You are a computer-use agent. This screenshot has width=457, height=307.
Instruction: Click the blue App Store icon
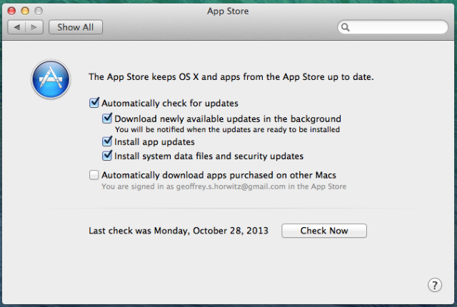(51, 79)
